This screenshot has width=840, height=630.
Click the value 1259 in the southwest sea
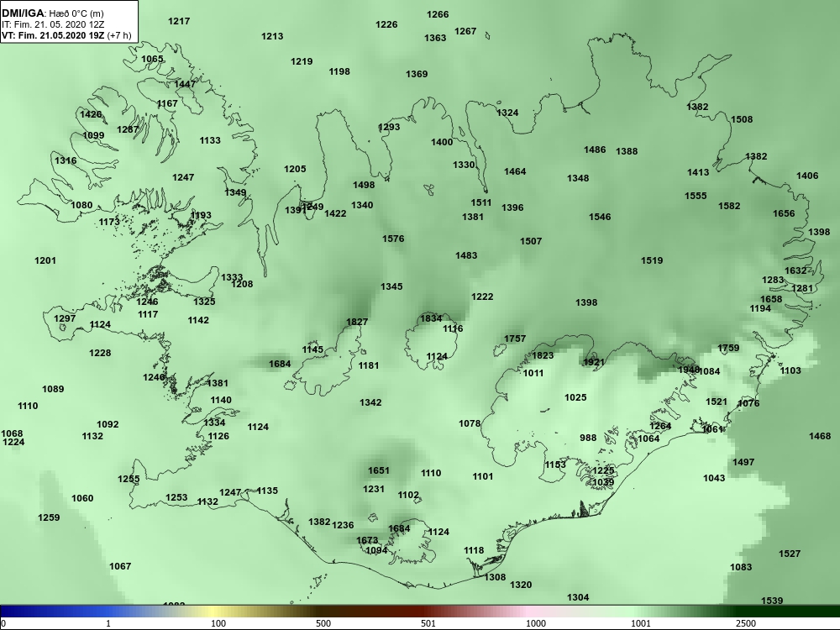49,517
